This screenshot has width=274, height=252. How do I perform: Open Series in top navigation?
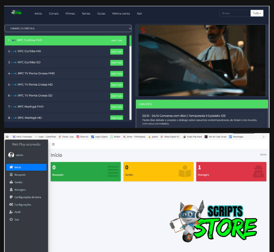[86, 13]
